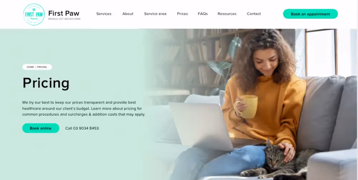Click the hero photo of woman with cat

pyautogui.click(x=251, y=104)
